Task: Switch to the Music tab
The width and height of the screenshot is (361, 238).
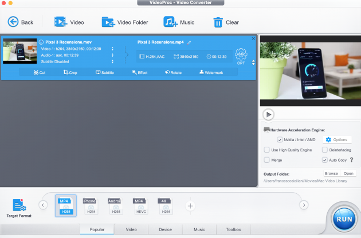Action: click(x=199, y=229)
